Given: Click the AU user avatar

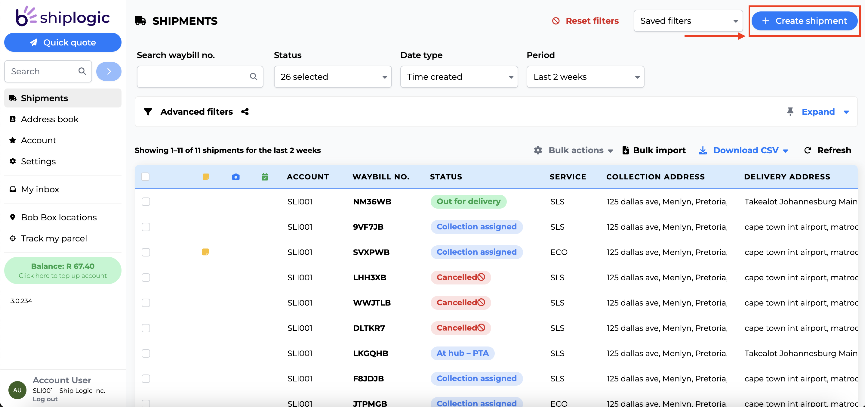Looking at the screenshot, I should tap(17, 390).
